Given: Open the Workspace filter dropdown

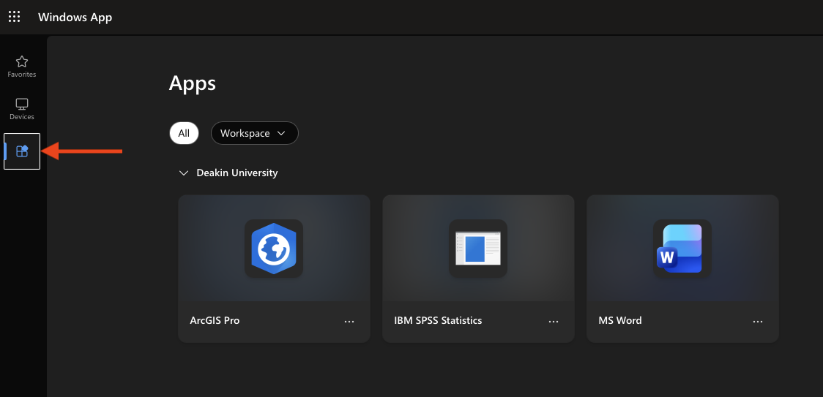Looking at the screenshot, I should 254,133.
